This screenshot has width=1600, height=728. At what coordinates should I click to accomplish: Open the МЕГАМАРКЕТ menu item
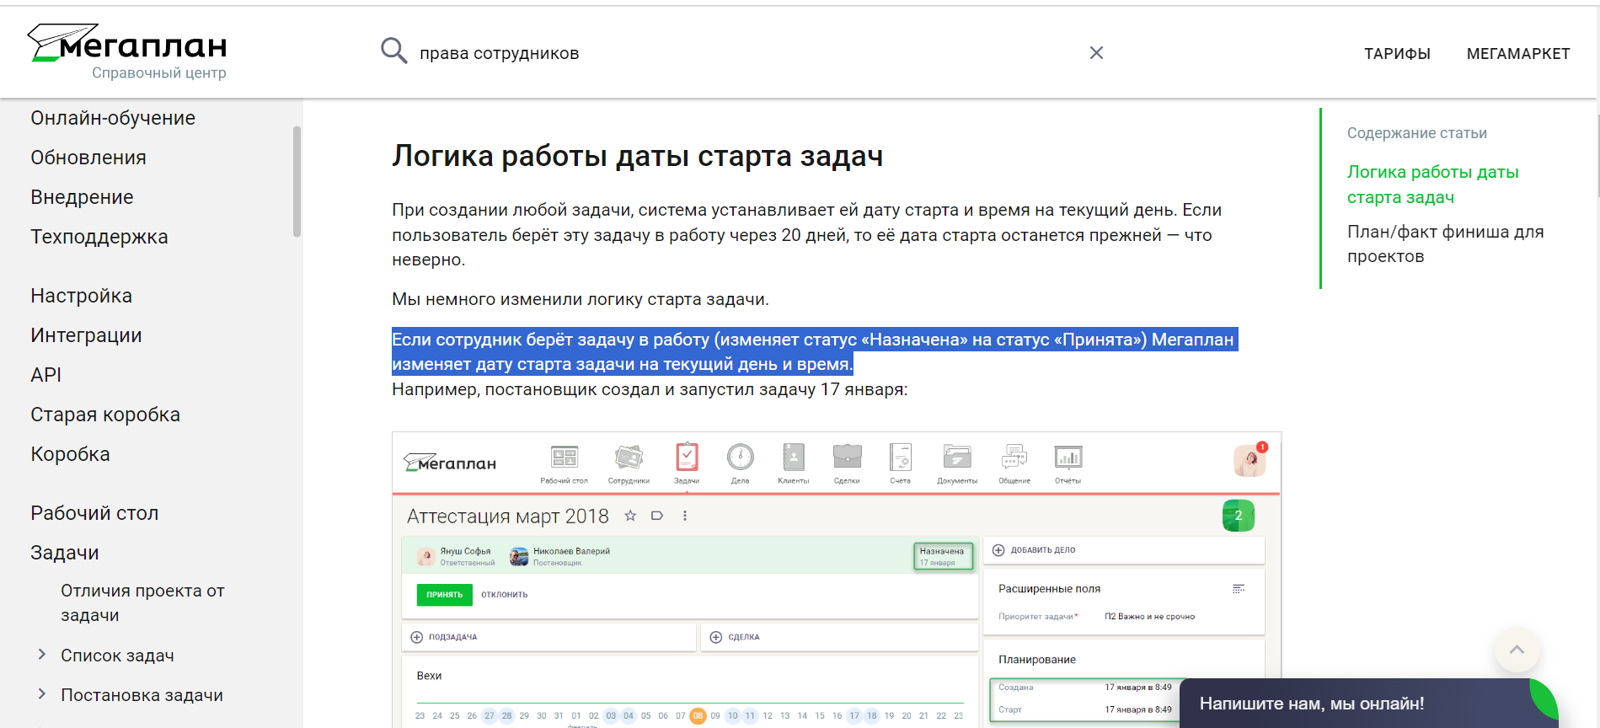(1518, 54)
